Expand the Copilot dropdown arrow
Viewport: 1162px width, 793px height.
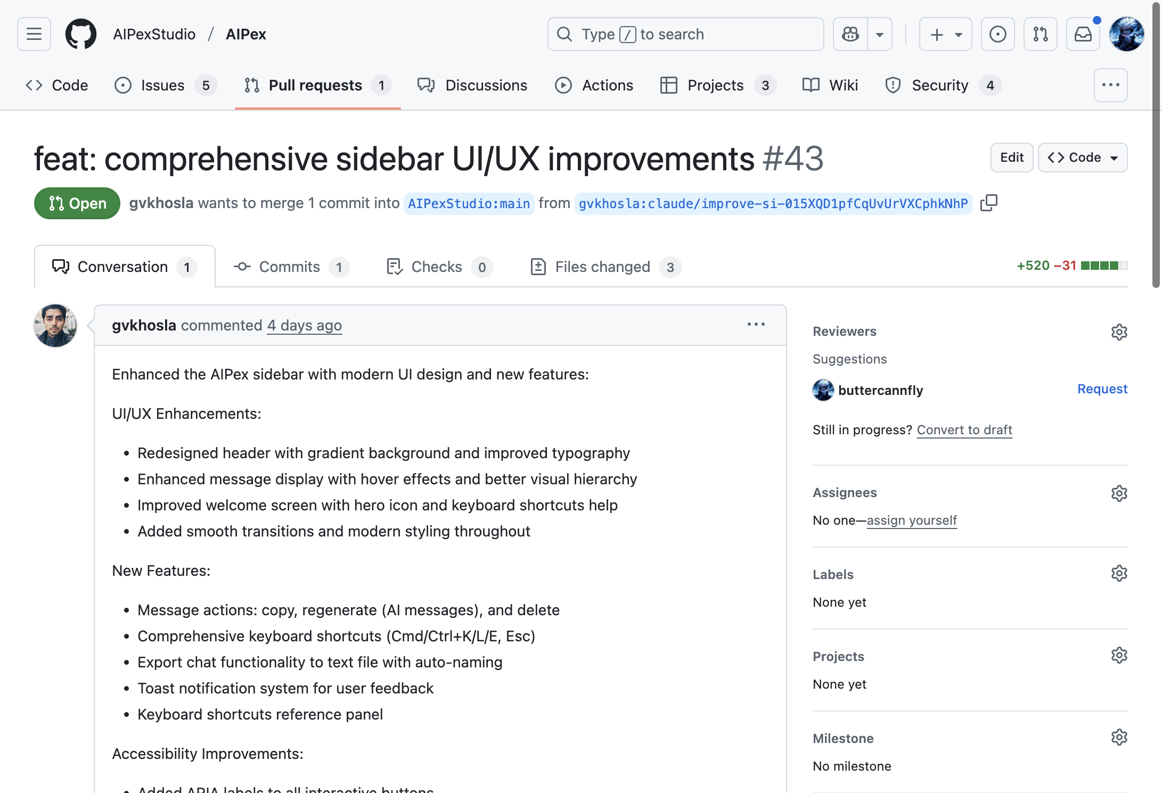(879, 34)
